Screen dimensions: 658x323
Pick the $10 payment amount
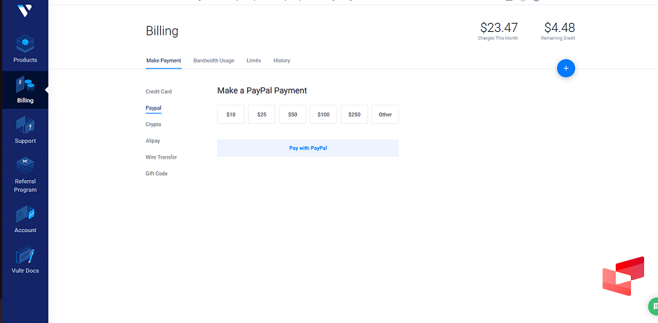pos(231,114)
